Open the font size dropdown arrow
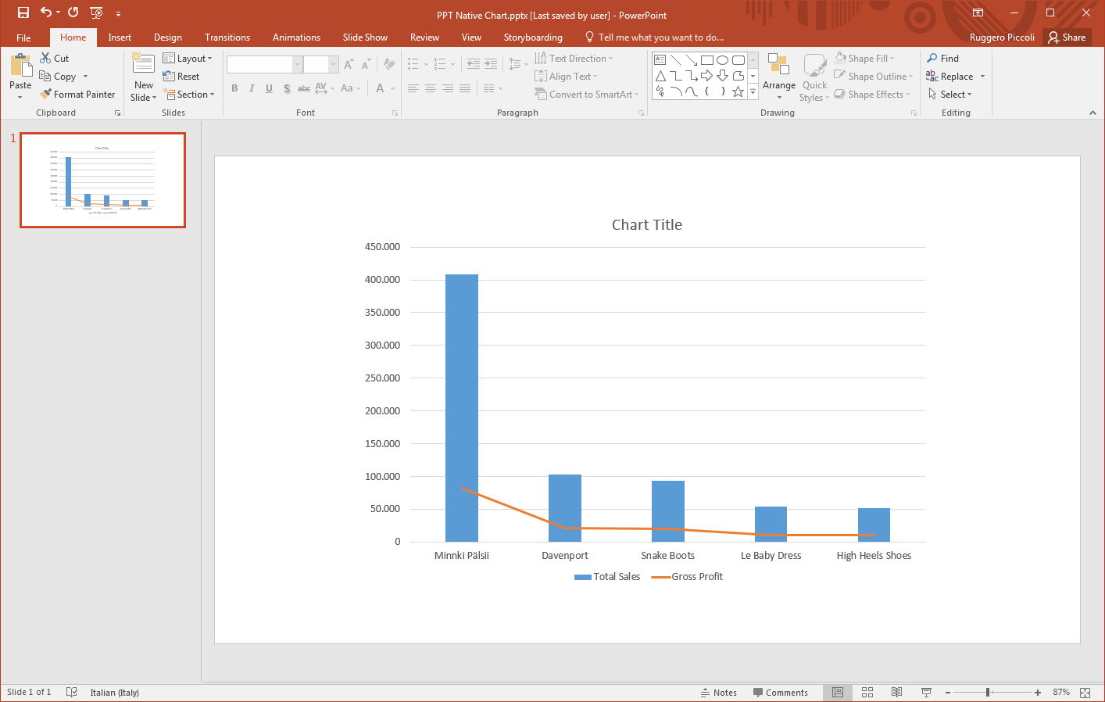Image resolution: width=1105 pixels, height=702 pixels. [334, 64]
